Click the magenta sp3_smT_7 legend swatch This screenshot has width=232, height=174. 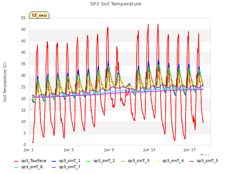click(54, 167)
